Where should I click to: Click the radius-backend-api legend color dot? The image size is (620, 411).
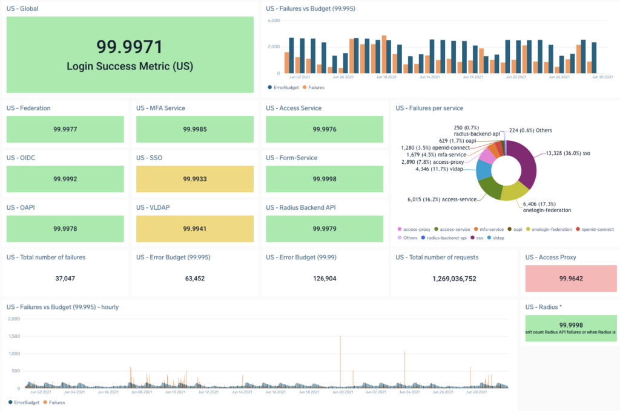423,238
